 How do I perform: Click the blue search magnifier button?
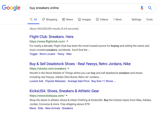point(150,8)
